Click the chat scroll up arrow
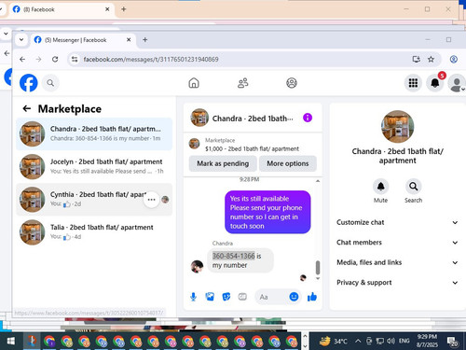 (318, 181)
